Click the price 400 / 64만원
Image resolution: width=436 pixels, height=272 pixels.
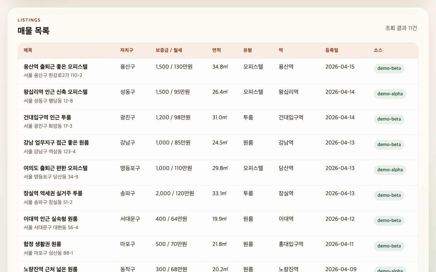(x=171, y=219)
